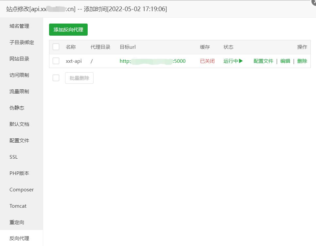Image resolution: width=316 pixels, height=246 pixels.
Task: Open the target url ending in :5000
Action: (x=153, y=61)
